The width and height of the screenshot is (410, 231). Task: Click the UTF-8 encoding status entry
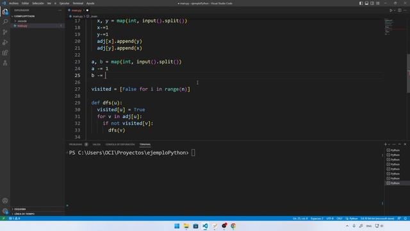tap(330, 218)
